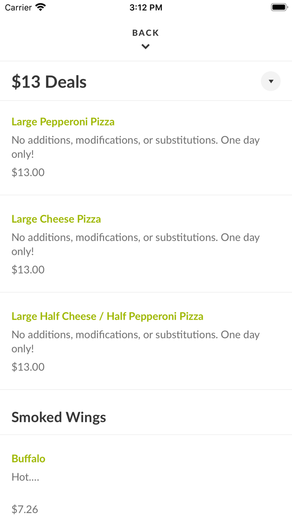Tap the Smoked Wings section header
This screenshot has width=292, height=519.
pos(59,417)
